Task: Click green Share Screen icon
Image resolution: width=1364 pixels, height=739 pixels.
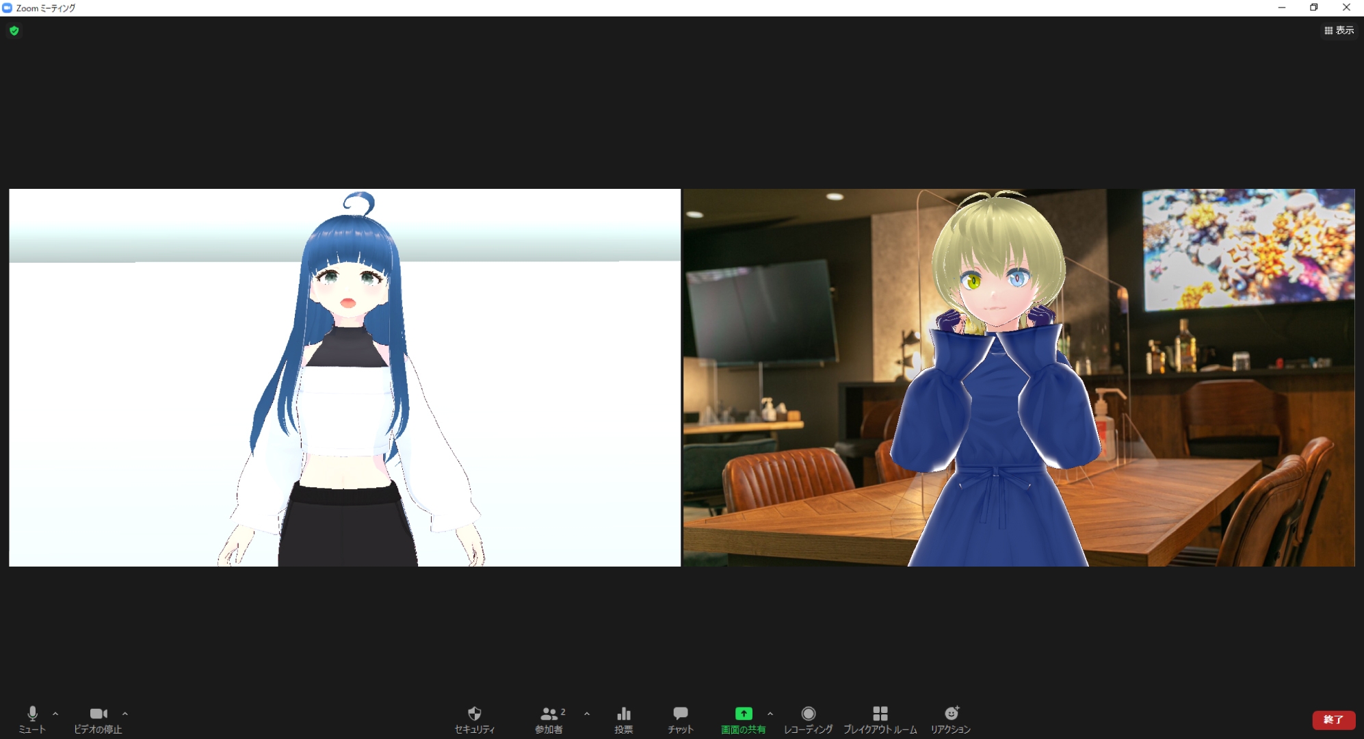Action: point(743,714)
